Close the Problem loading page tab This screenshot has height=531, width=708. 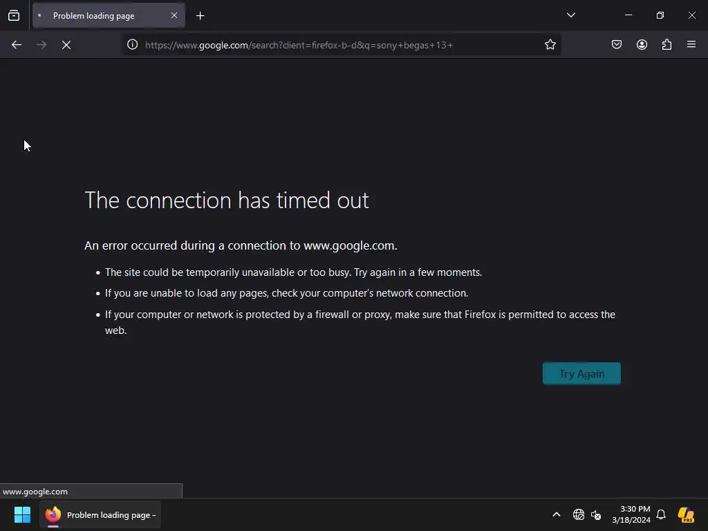(174, 15)
